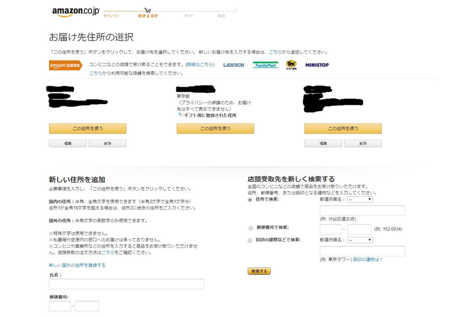Click the サインイン progress step
This screenshot has height=317, width=457.
111,16
